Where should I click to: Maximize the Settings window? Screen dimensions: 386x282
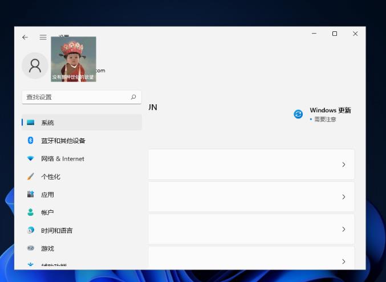[x=335, y=34]
